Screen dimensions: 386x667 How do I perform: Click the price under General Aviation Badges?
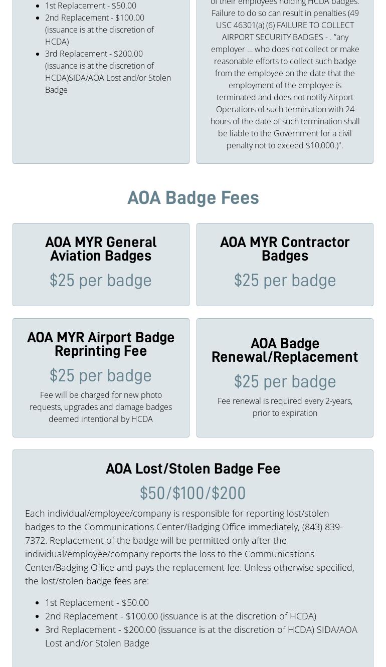coord(101,281)
